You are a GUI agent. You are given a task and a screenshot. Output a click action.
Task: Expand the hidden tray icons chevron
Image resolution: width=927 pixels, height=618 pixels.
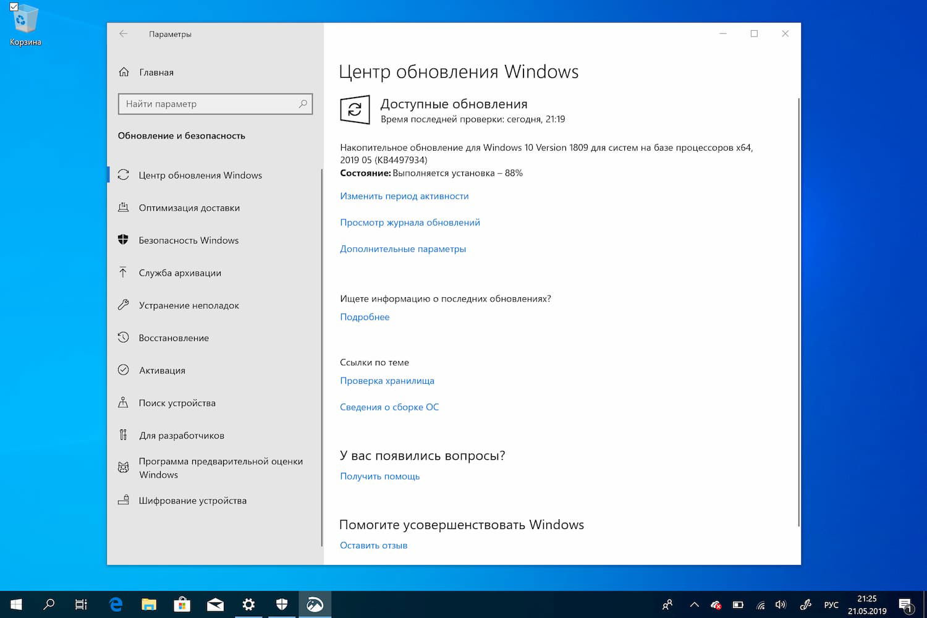click(x=693, y=604)
